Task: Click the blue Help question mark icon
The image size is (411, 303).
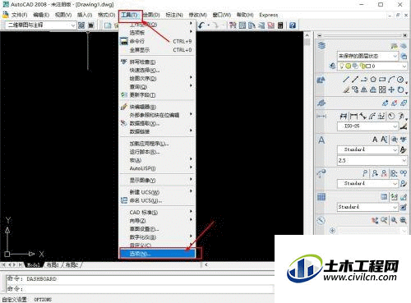Action: click(x=293, y=25)
